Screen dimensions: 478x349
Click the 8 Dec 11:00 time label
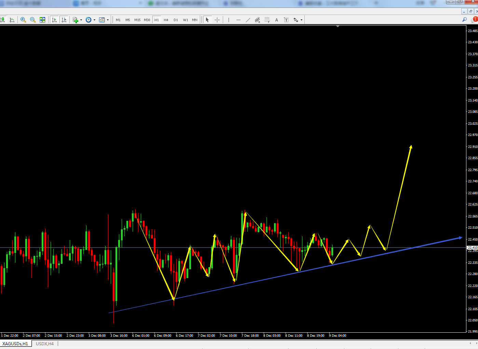294,336
